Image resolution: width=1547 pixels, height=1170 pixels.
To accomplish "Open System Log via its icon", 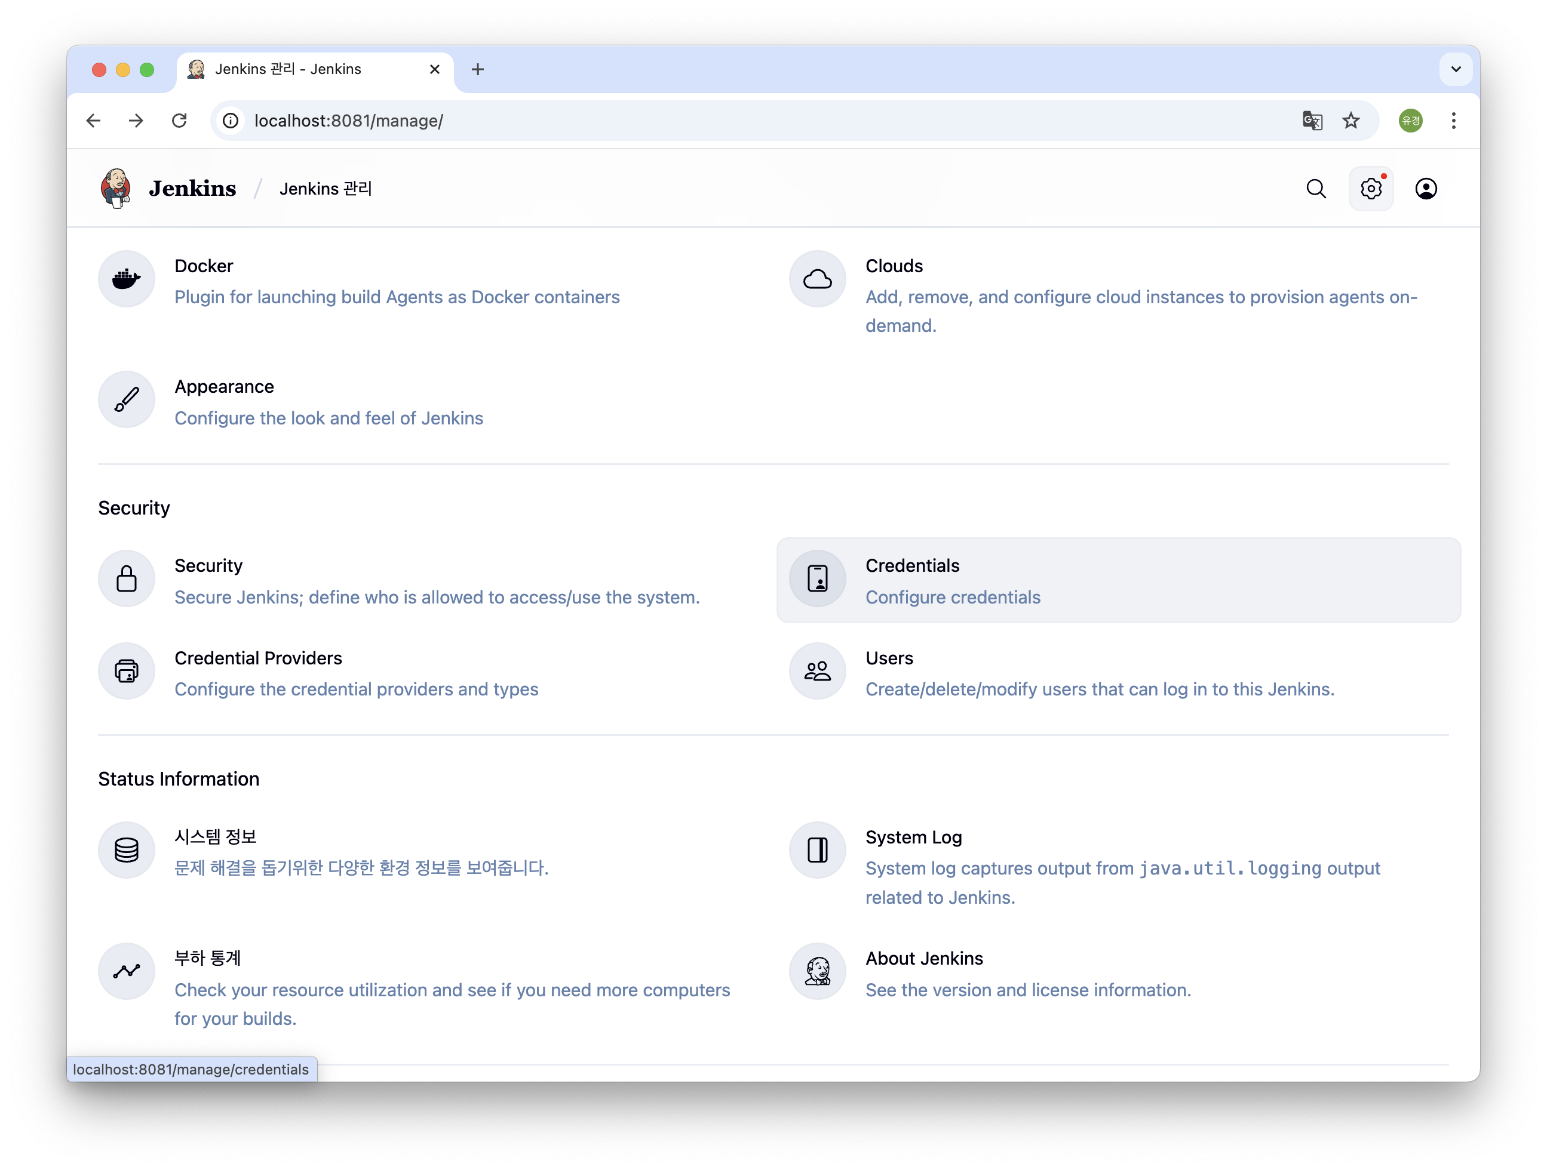I will click(817, 850).
